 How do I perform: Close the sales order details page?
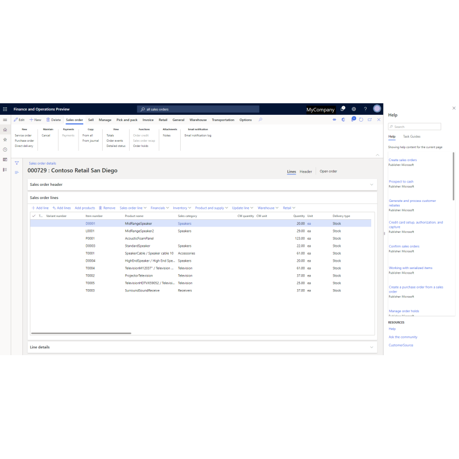point(379,120)
